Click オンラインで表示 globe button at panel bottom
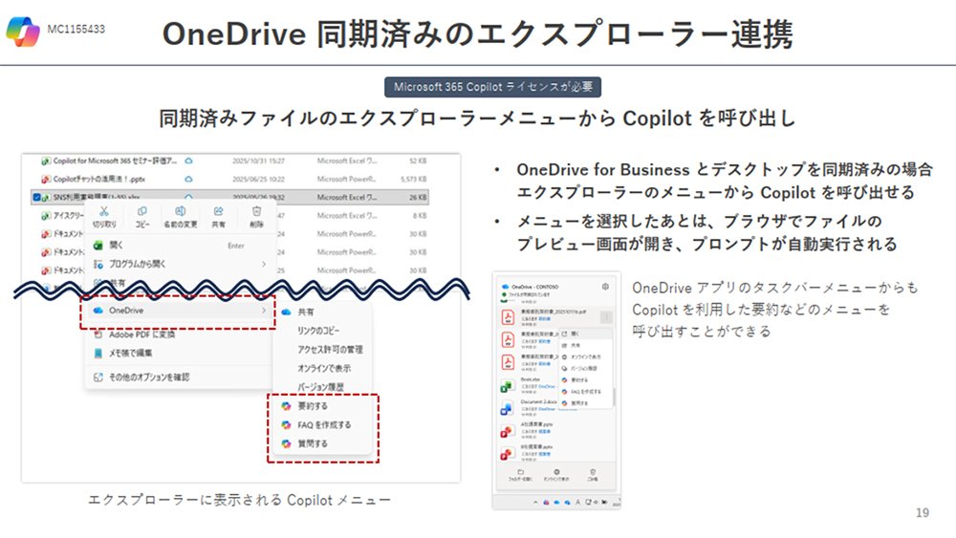Screen dimensions: 956x538 (556, 475)
